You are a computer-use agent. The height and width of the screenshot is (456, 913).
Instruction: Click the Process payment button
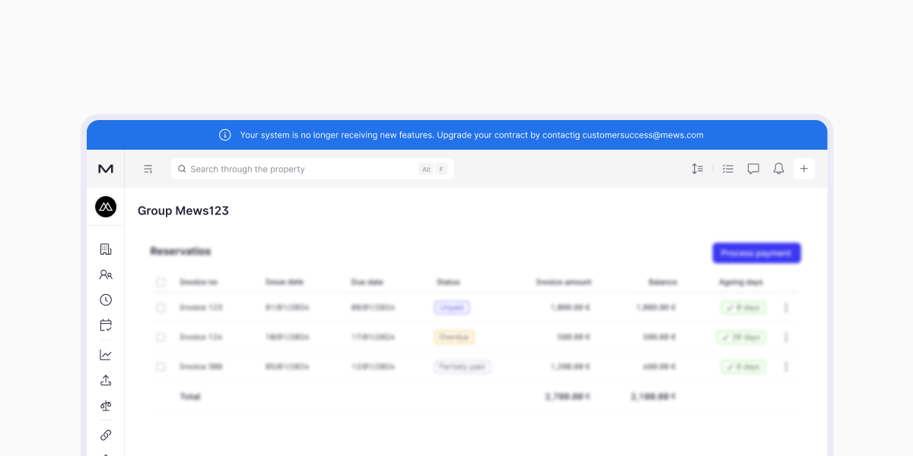pos(756,252)
